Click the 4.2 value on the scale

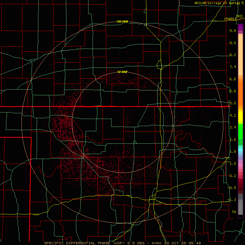tap(233, 115)
